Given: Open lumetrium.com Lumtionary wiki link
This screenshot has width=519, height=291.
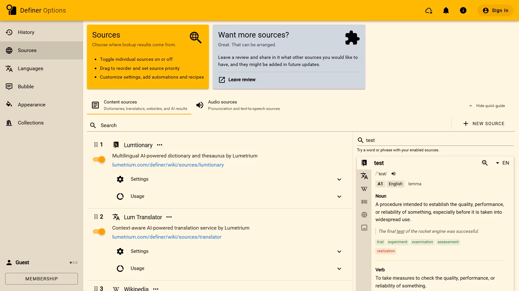Looking at the screenshot, I should [168, 165].
